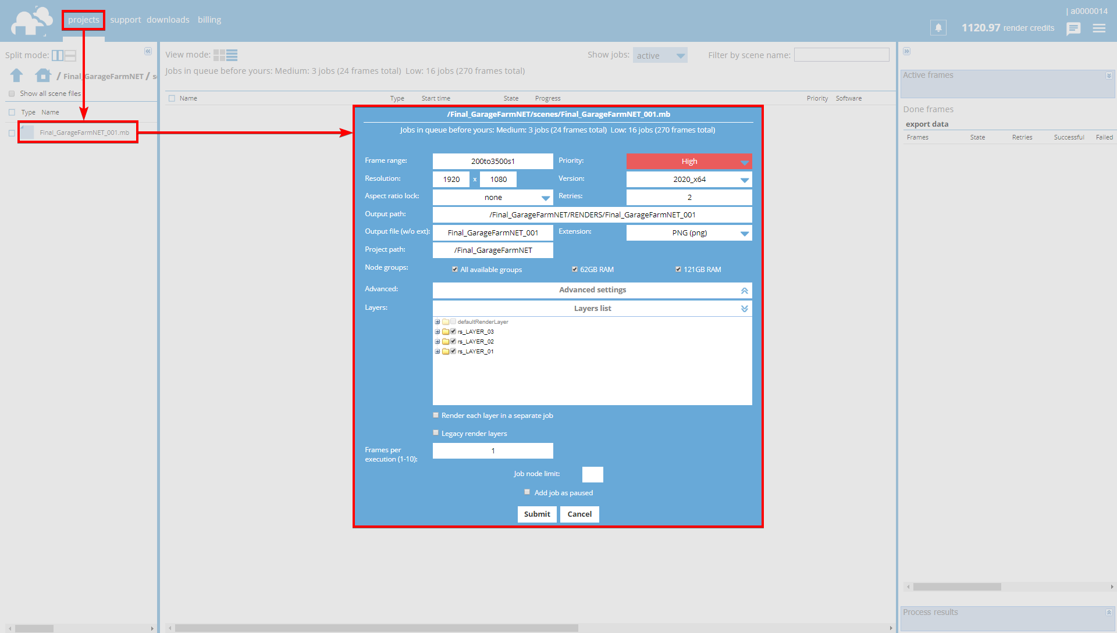
Task: Open the Extension PNG format dropdown
Action: (744, 233)
